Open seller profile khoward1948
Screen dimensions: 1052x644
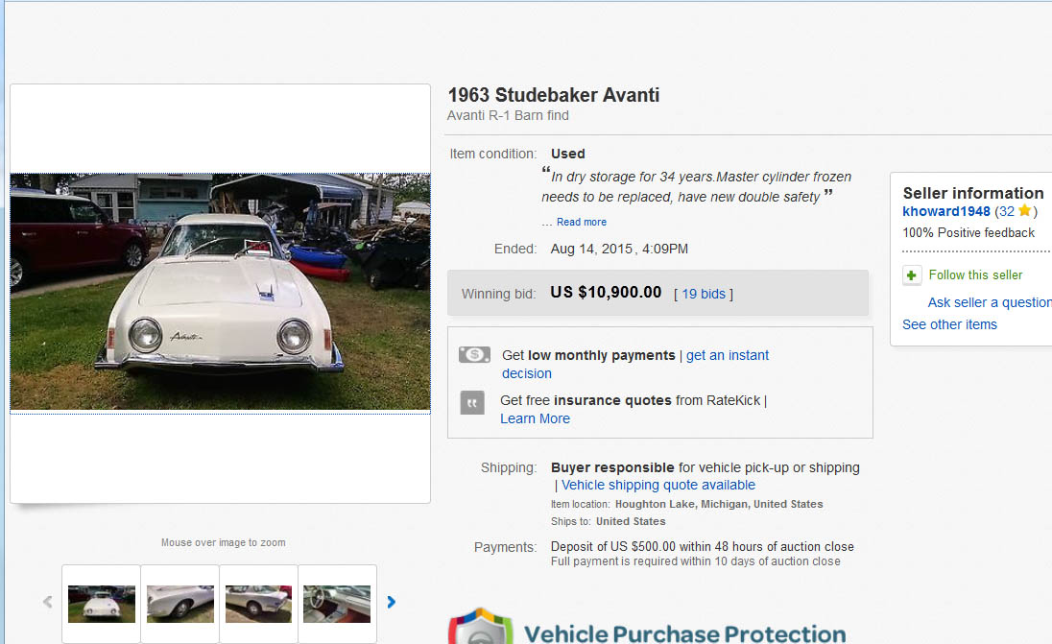[946, 211]
